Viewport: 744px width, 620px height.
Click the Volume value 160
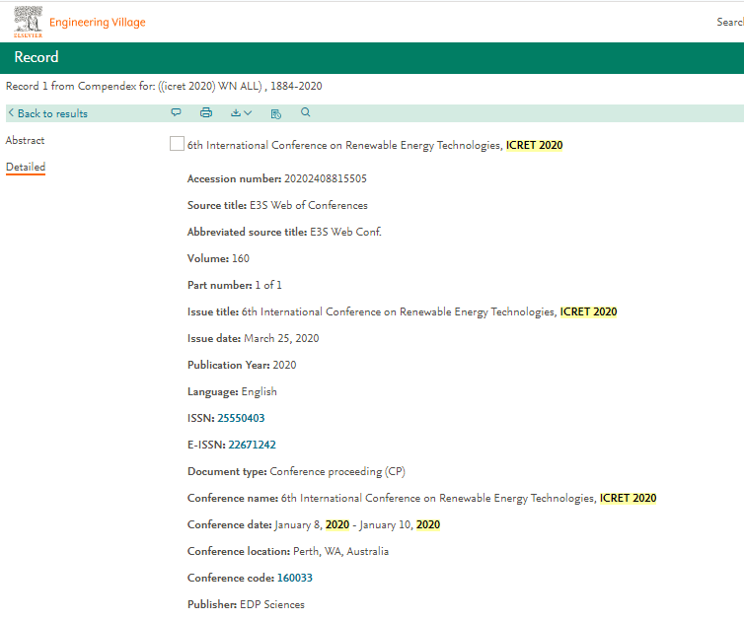(241, 258)
